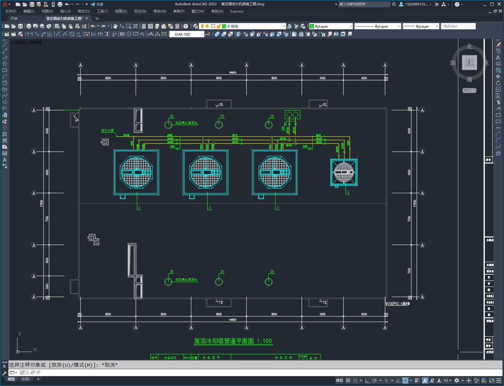This screenshot has width=504, height=386.
Task: Toggle Polar tracking in status bar
Action: click(375, 380)
